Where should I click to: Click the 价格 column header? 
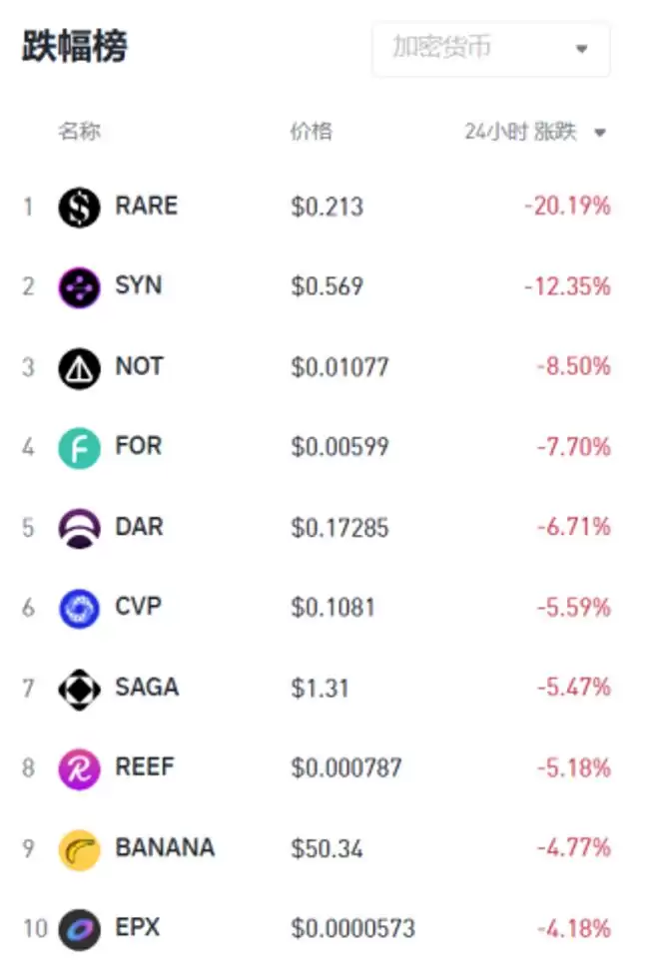pos(311,132)
